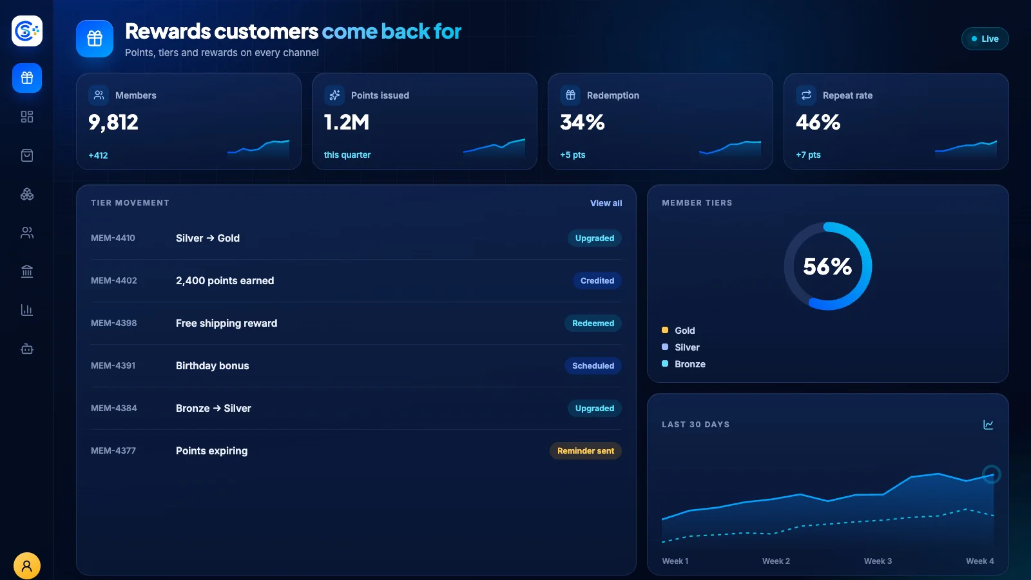Click the Scheduled badge for MEM-4391
Viewport: 1031px width, 580px height.
[593, 365]
